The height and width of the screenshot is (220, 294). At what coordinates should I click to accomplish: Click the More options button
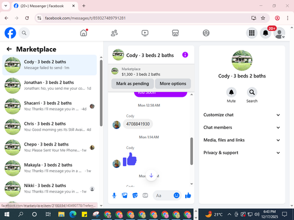tap(173, 84)
